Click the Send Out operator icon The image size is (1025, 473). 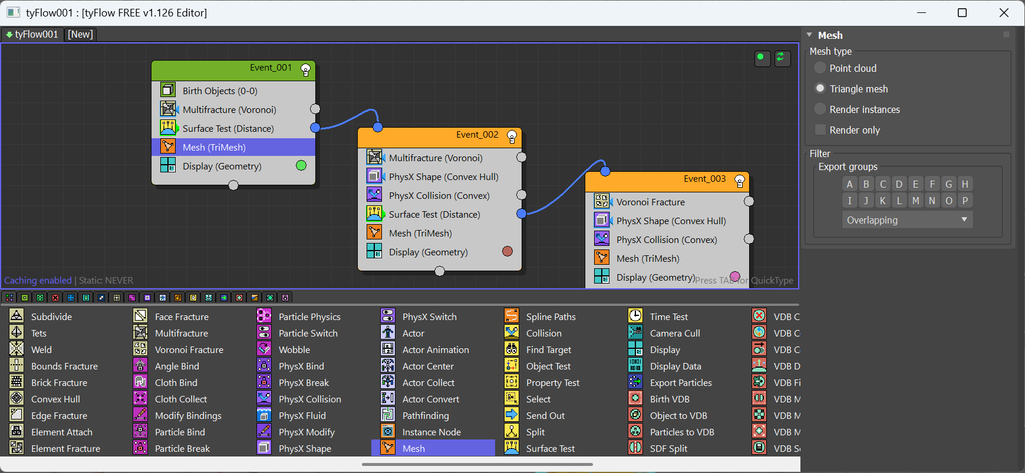[x=512, y=415]
